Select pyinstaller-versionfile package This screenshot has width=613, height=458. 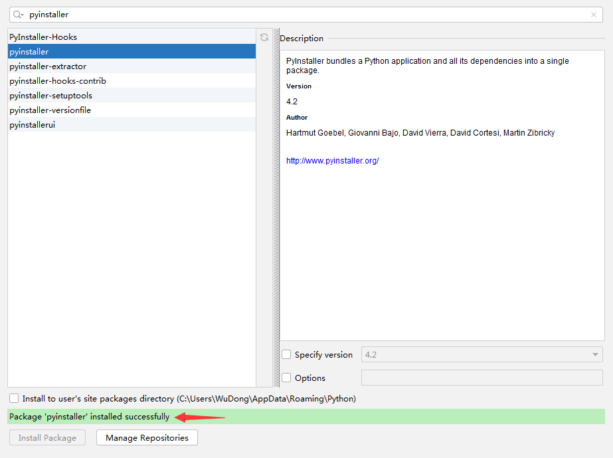131,110
